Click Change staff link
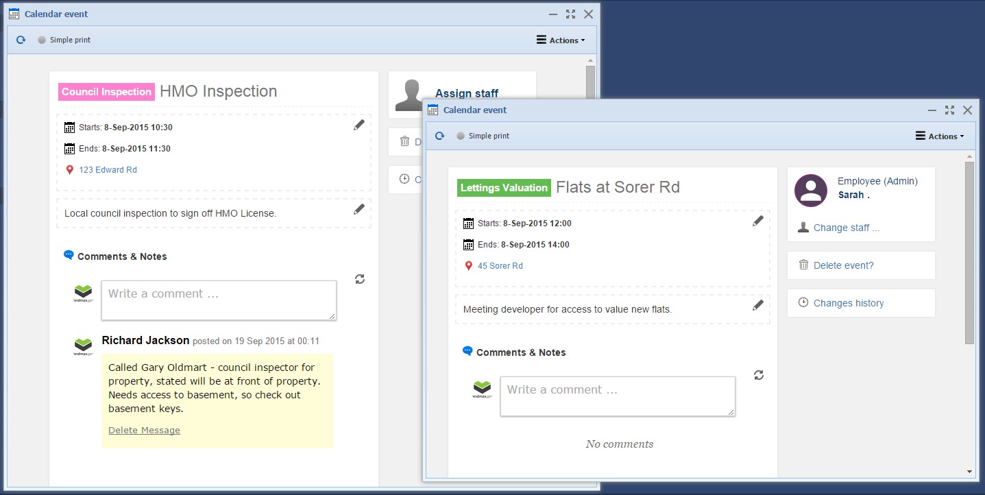Viewport: 985px width, 495px height. coord(846,228)
